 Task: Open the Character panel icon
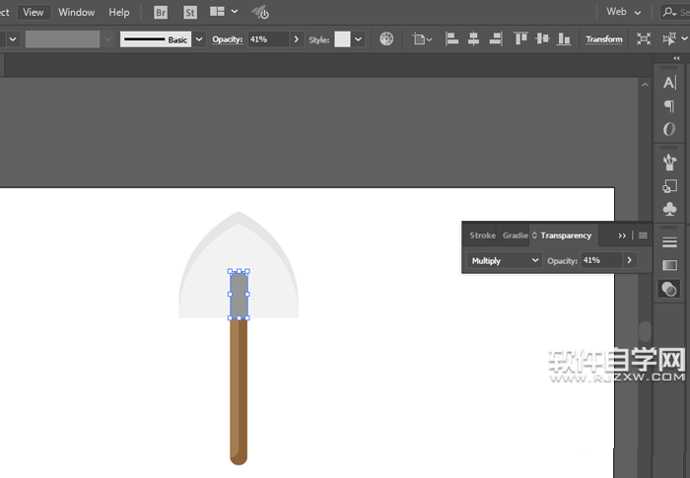[669, 83]
